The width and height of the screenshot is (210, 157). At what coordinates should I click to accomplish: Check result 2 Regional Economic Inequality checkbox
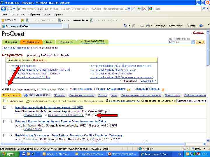coord(5,121)
